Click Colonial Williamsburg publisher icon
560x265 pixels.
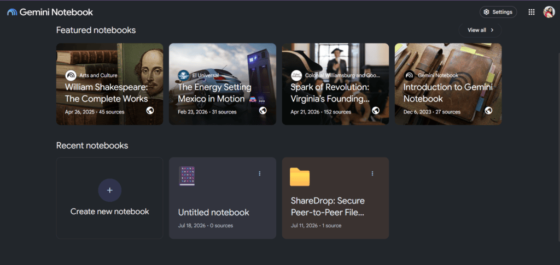coord(296,75)
